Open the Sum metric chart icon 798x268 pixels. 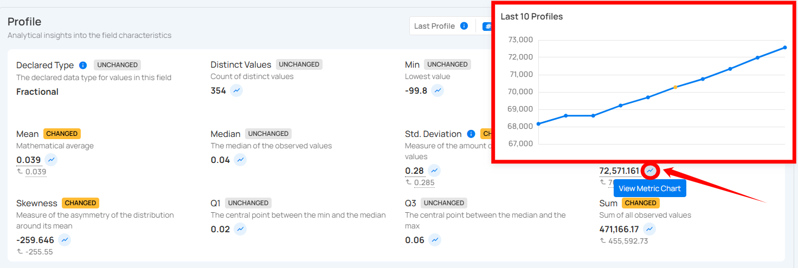coord(649,229)
